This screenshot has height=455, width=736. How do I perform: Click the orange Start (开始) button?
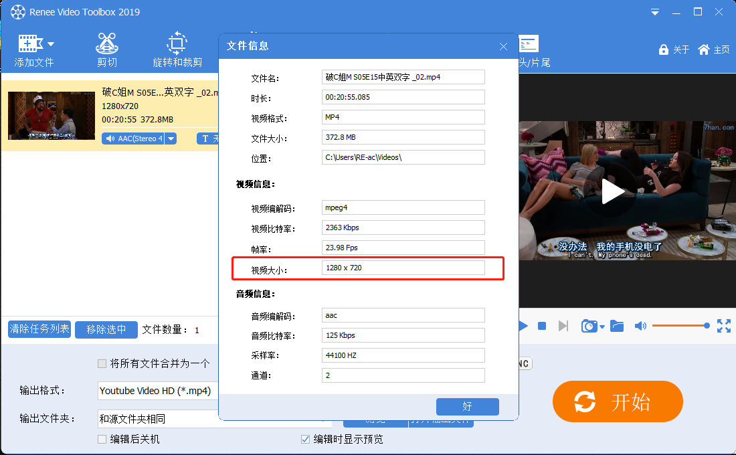[618, 401]
